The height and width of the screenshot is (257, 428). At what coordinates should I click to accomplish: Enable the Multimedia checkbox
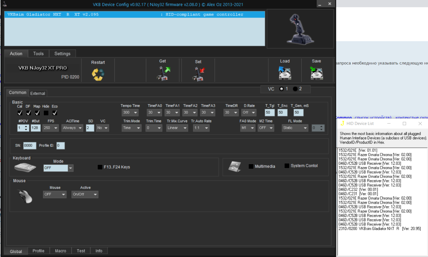point(251,166)
